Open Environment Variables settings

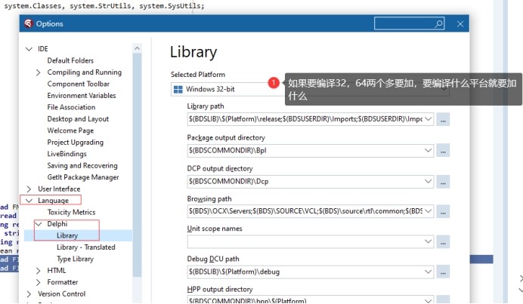pyautogui.click(x=82, y=96)
